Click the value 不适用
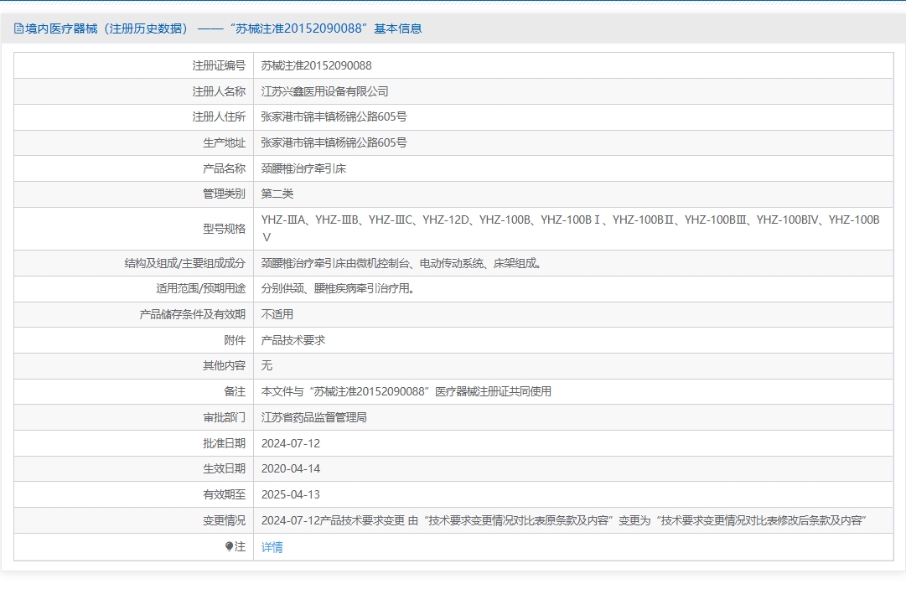 pos(277,314)
